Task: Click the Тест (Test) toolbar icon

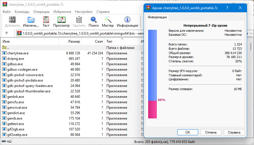Action: tap(46, 20)
